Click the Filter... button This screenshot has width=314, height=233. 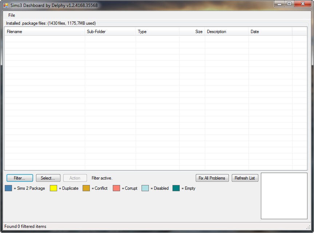pos(20,178)
